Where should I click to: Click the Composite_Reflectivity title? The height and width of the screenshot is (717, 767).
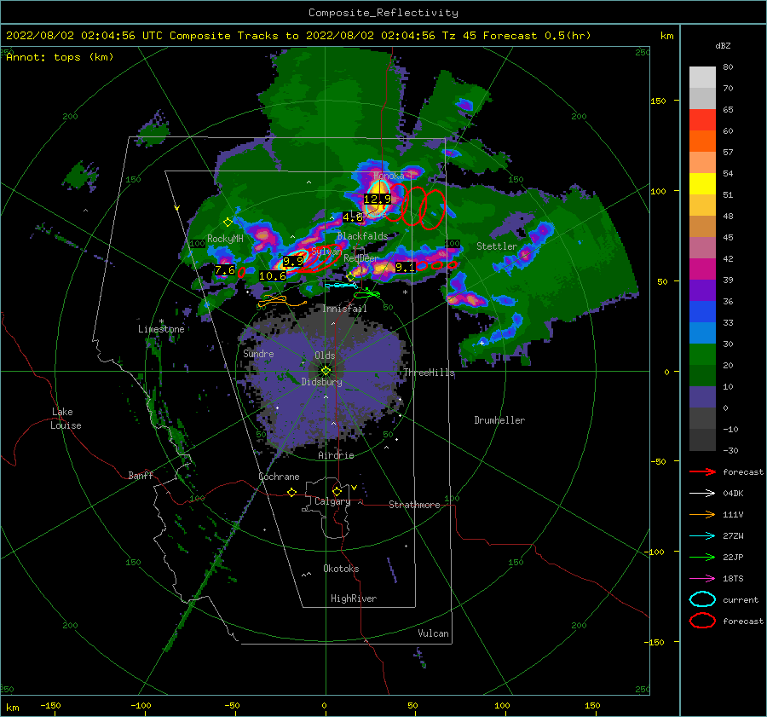383,13
